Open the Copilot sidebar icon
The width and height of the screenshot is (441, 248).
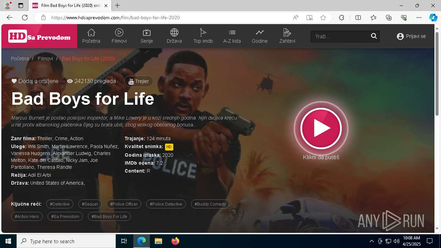(433, 18)
